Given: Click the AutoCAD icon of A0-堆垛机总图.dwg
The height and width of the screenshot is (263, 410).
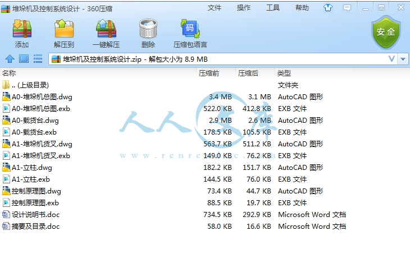Looking at the screenshot, I should click(6, 96).
